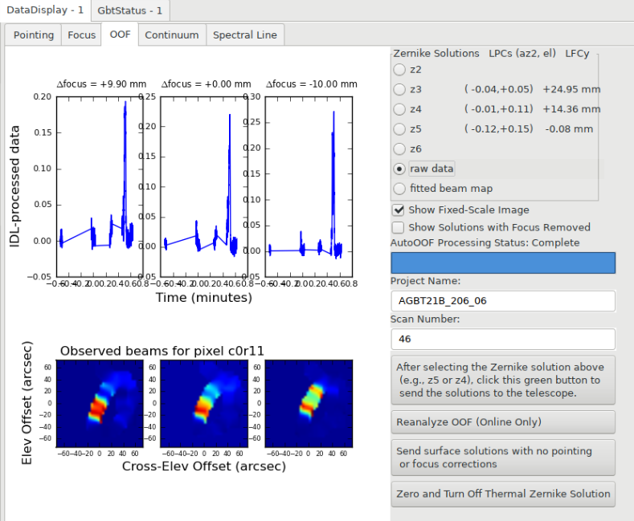Click the 'Observed beams for pixel c0r11' title
This screenshot has width=634, height=521.
click(162, 351)
